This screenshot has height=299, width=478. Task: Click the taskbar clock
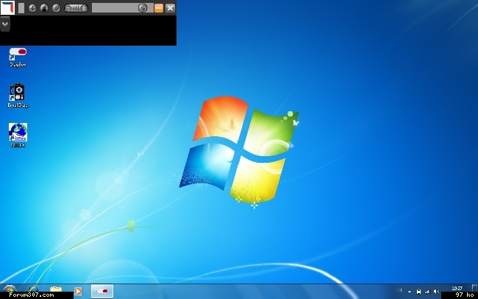point(457,288)
